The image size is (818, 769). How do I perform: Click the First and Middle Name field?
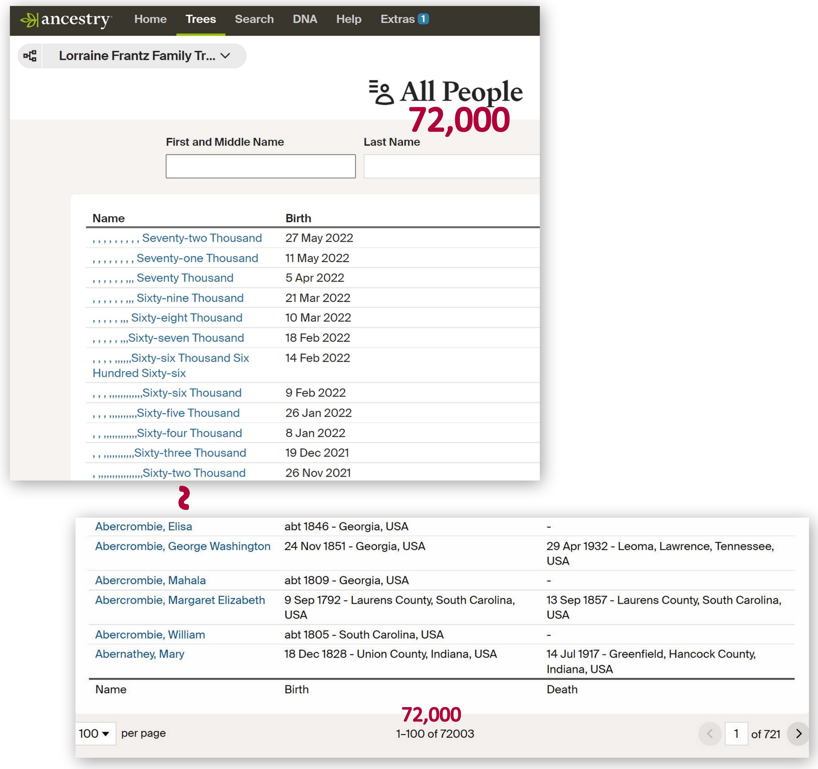[x=260, y=166]
